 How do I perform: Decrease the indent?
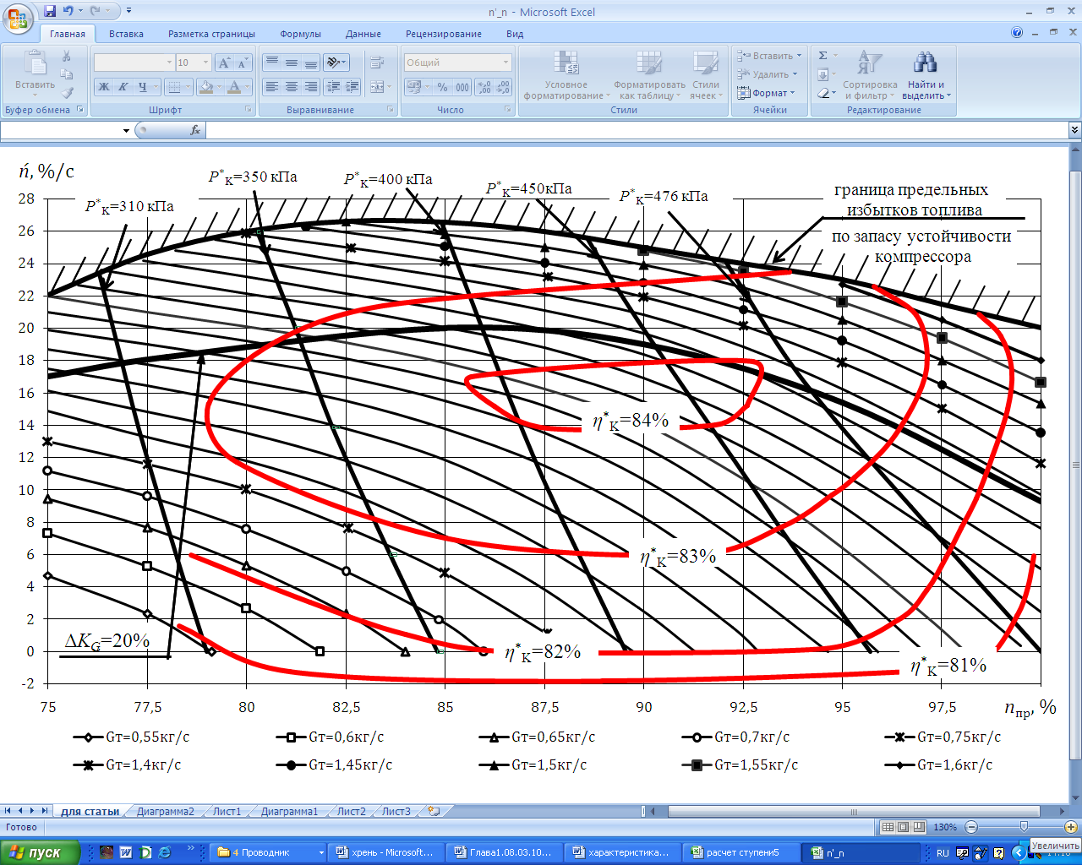(x=333, y=87)
